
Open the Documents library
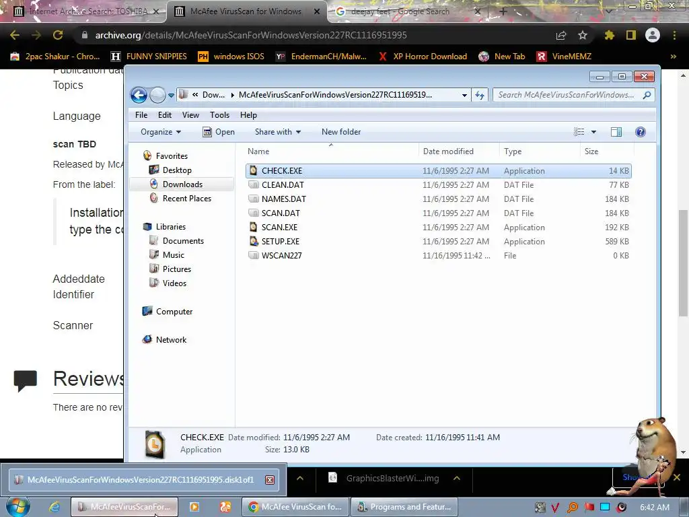177,241
